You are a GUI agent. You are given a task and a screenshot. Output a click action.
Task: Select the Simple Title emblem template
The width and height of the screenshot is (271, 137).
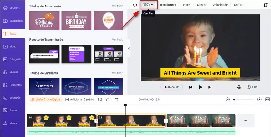tap(76, 87)
